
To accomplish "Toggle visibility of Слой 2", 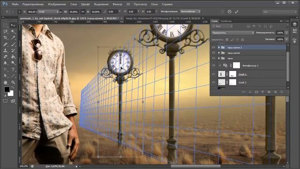I will [214, 83].
